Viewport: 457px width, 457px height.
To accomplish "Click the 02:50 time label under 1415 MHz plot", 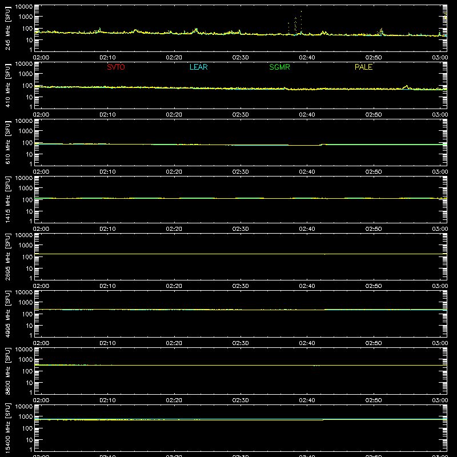I will 374,229.
